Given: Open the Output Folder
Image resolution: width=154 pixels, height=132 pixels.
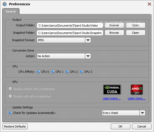Looking at the screenshot, I should [135, 25].
